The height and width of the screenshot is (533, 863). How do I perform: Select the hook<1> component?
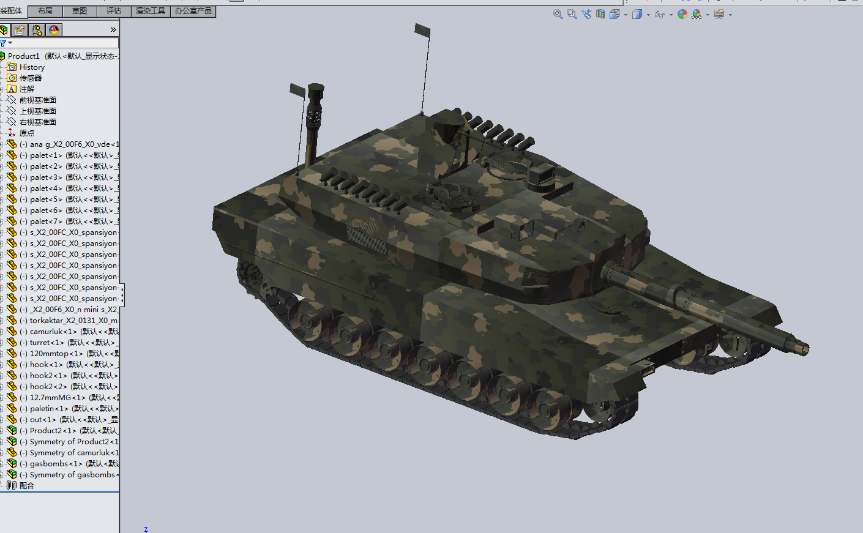[62, 365]
